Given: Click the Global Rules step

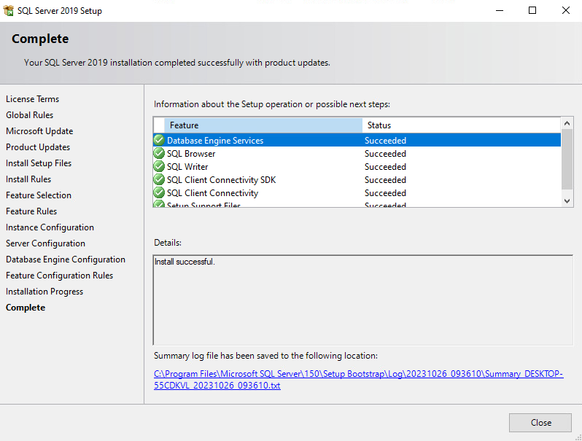Looking at the screenshot, I should [29, 115].
